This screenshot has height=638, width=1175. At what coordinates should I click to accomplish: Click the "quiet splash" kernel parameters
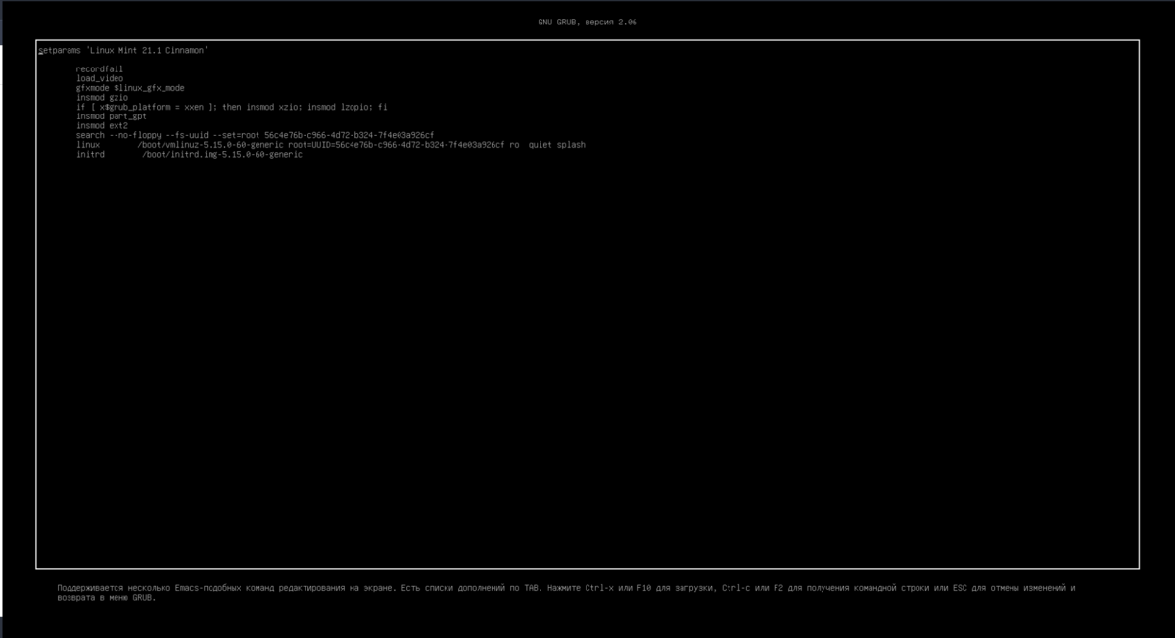click(556, 145)
